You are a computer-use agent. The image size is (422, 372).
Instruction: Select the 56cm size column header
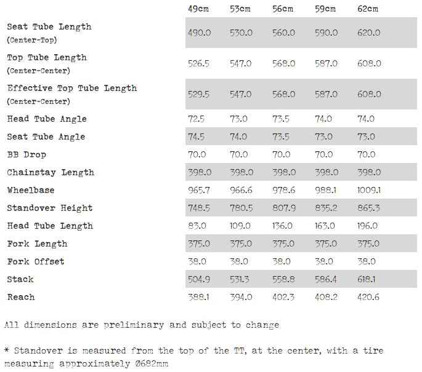click(283, 9)
